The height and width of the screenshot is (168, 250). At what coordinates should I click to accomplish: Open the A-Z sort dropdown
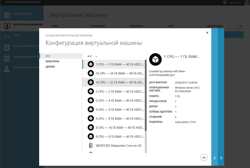click(92, 56)
